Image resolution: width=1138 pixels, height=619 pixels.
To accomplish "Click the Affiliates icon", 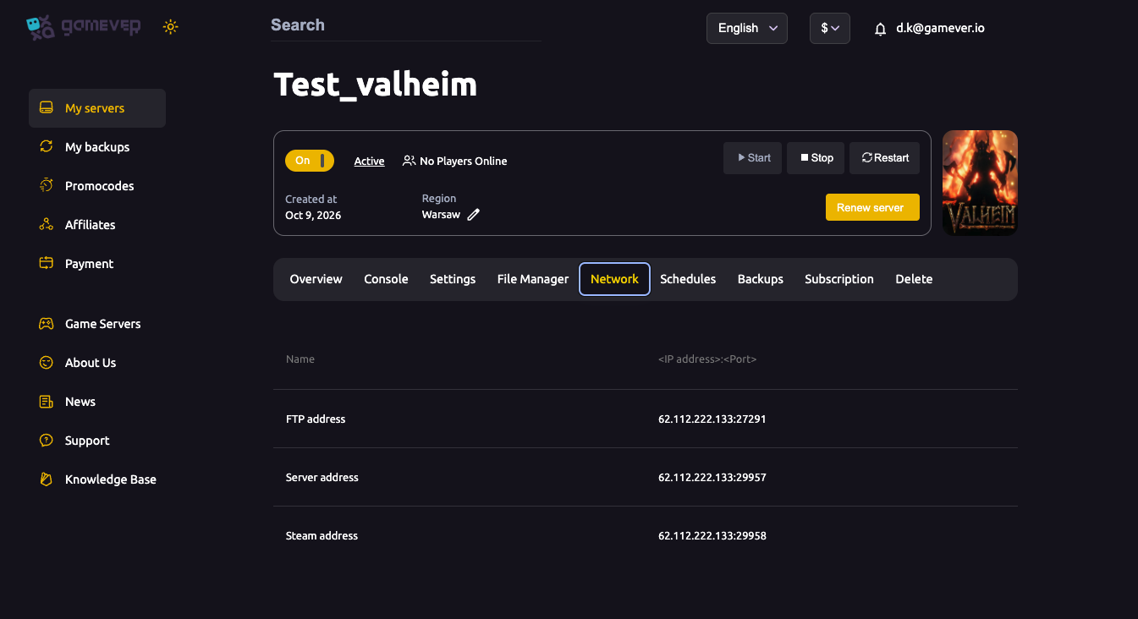I will (47, 225).
